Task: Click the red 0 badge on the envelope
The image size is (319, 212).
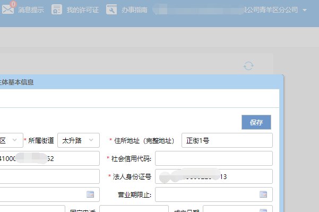Action: pyautogui.click(x=13, y=4)
